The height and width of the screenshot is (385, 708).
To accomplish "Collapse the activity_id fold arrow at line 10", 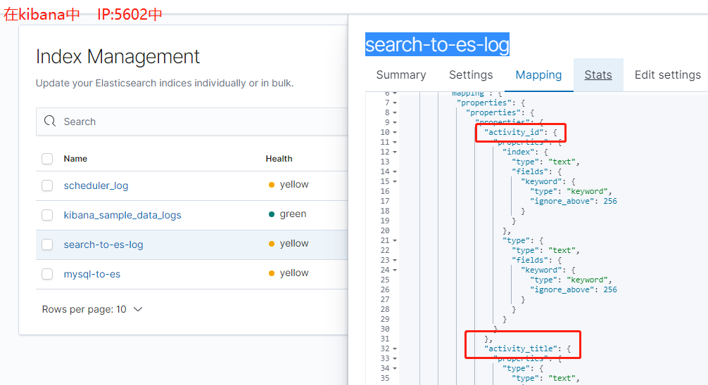I will coord(395,133).
